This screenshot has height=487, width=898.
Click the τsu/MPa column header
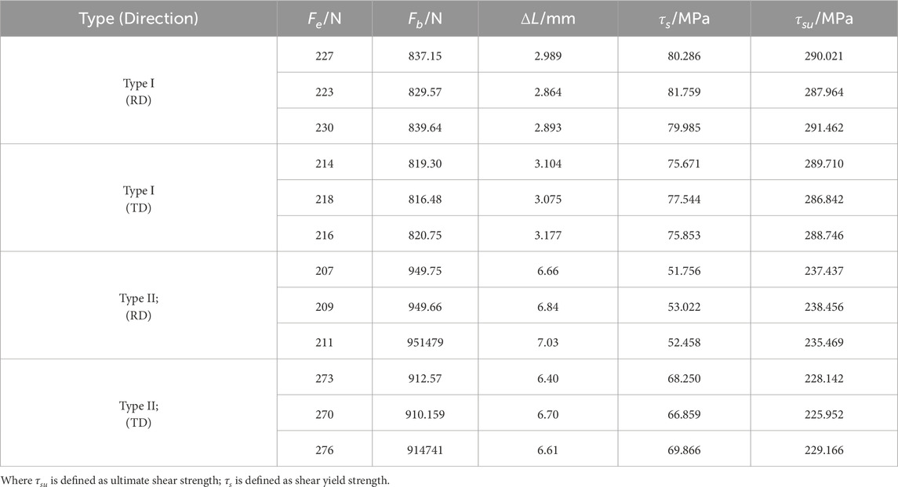point(823,19)
